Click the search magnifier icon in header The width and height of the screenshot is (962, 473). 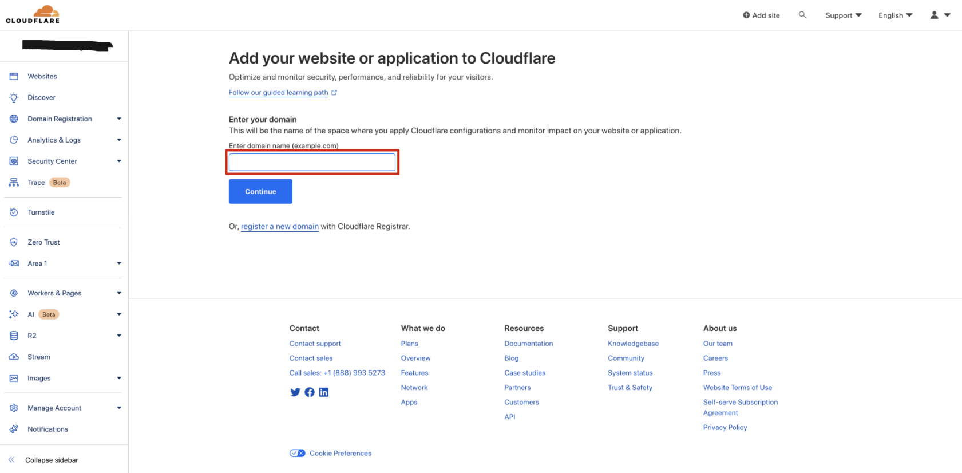802,15
